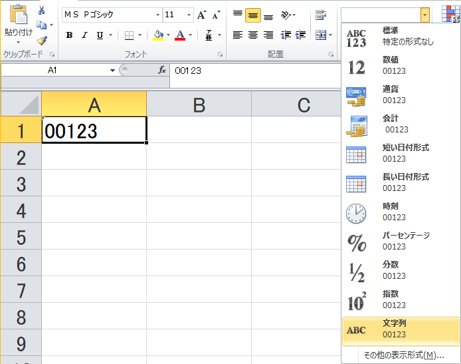
Task: Click the number format combo box field
Action: click(381, 15)
